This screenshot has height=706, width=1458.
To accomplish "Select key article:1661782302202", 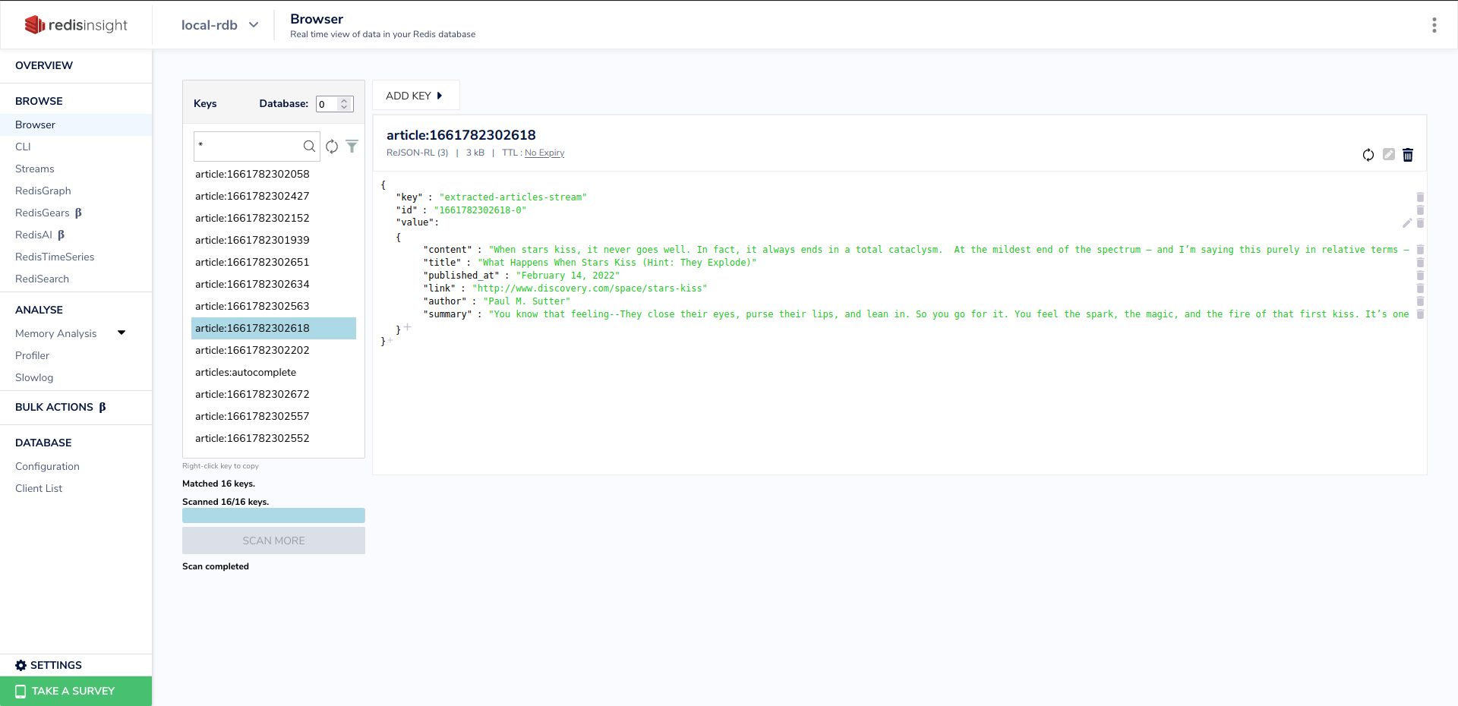I will point(273,350).
